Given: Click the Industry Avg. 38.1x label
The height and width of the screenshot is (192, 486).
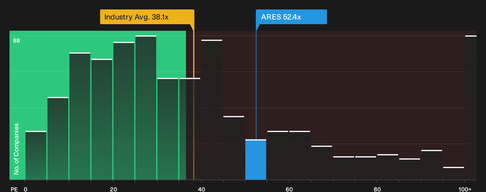Looking at the screenshot, I should (147, 17).
